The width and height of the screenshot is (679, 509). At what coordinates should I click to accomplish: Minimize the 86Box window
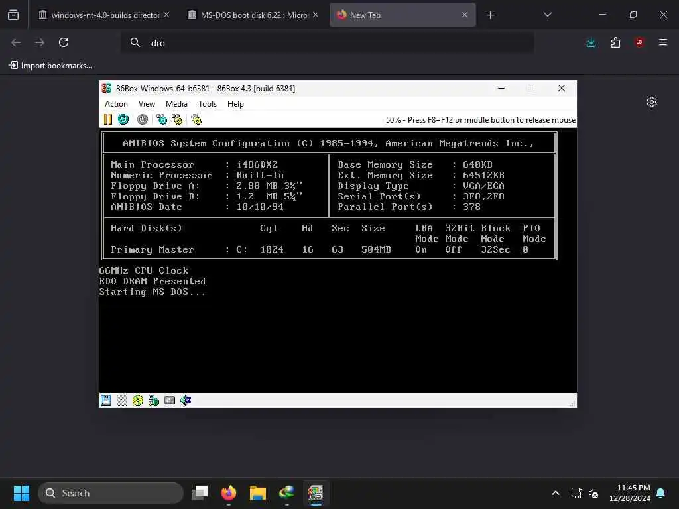pyautogui.click(x=501, y=88)
